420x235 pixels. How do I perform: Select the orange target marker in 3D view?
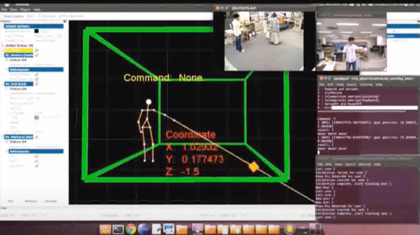click(x=254, y=167)
